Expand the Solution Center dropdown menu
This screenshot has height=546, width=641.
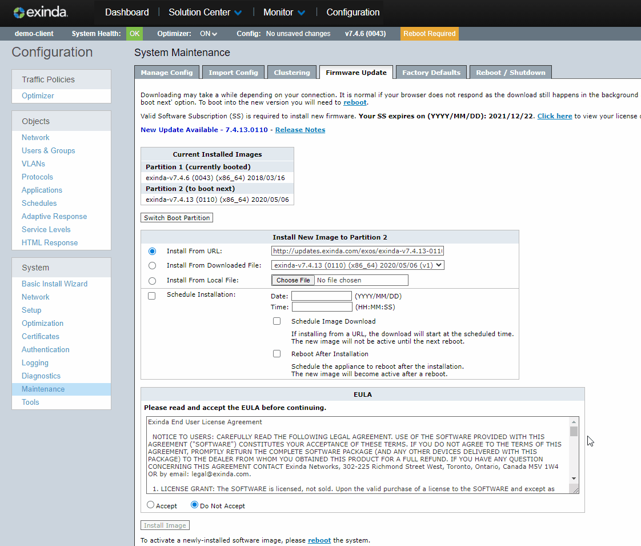click(x=205, y=12)
